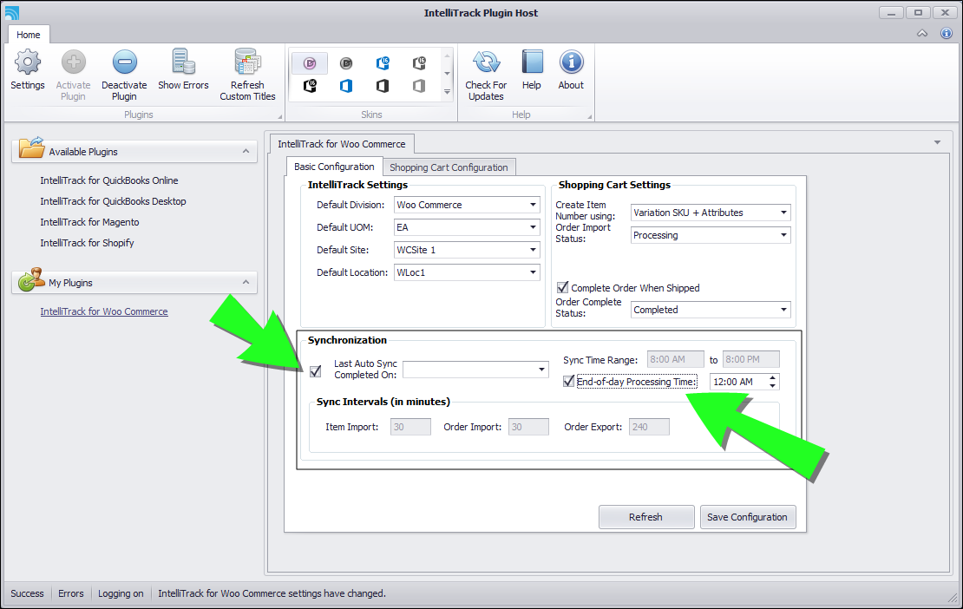Select the light gray Office 2013 skin
The image size is (963, 609).
420,86
